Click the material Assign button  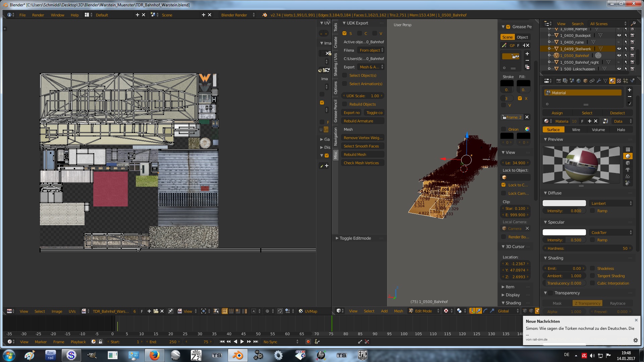tap(557, 113)
